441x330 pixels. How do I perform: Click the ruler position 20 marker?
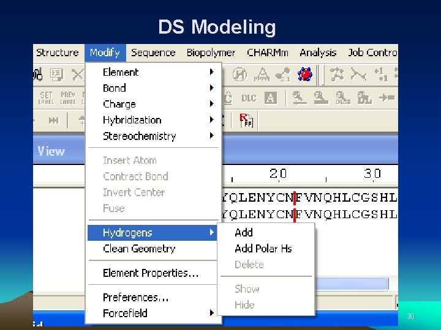(278, 174)
